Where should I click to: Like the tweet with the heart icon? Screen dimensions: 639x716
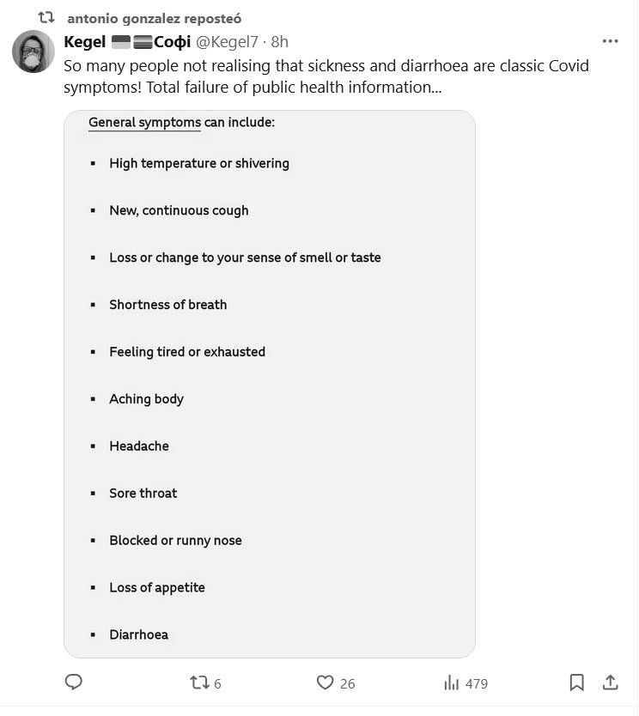coord(325,683)
